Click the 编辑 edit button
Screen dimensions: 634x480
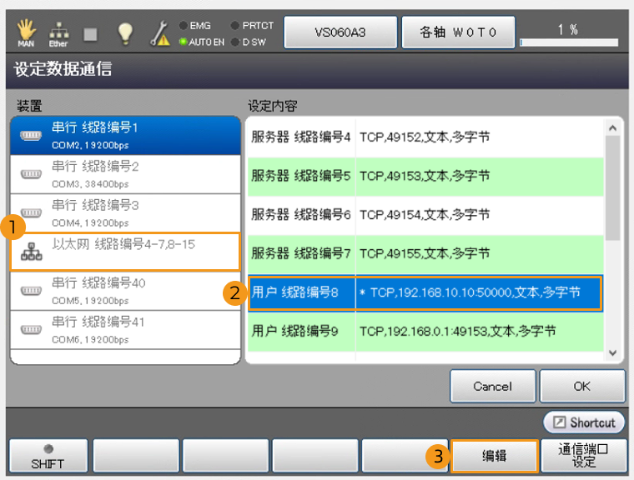494,456
